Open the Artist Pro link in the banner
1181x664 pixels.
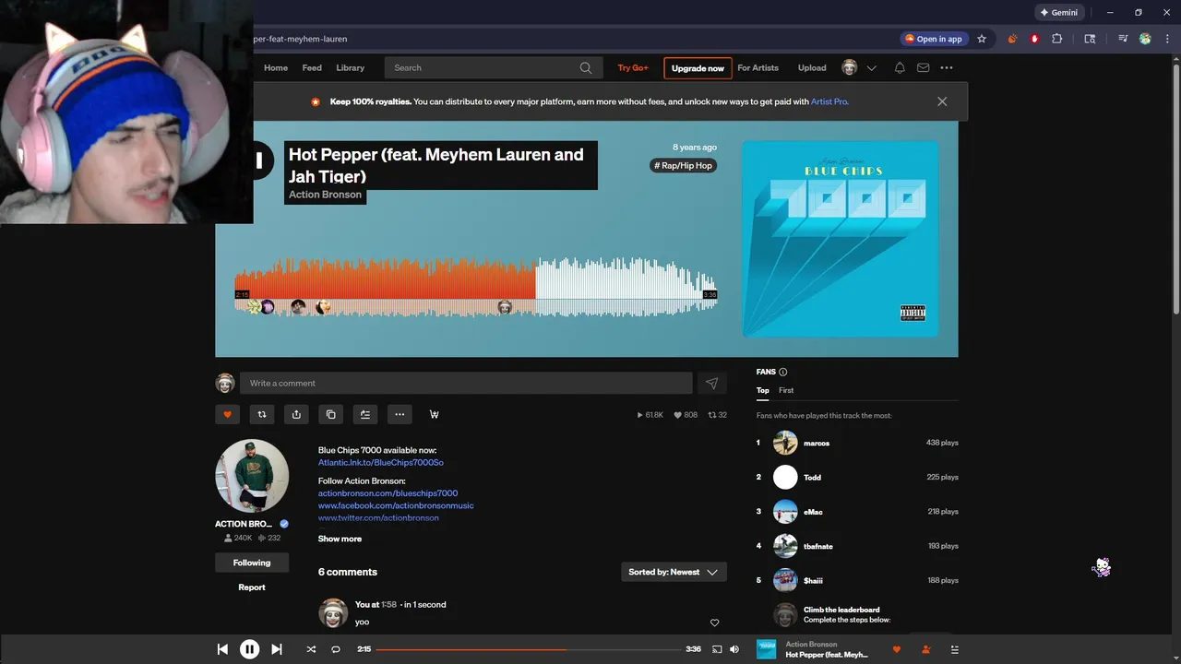click(829, 101)
